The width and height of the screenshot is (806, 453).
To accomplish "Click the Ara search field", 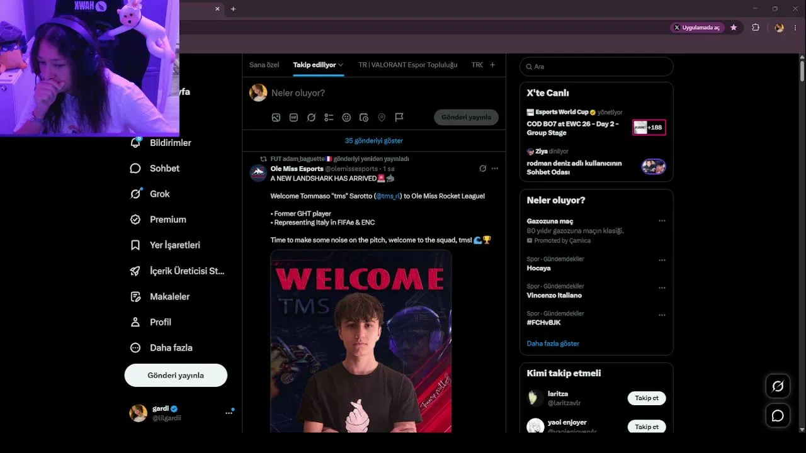I will point(596,67).
